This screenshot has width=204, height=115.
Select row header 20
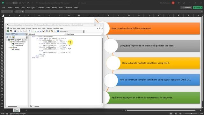tap(2, 76)
